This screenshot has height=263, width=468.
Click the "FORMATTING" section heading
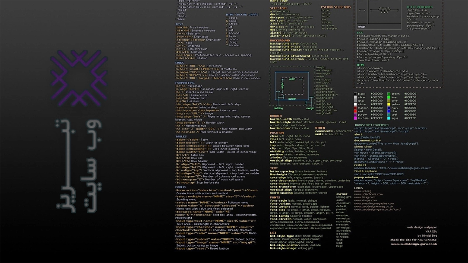click(185, 83)
